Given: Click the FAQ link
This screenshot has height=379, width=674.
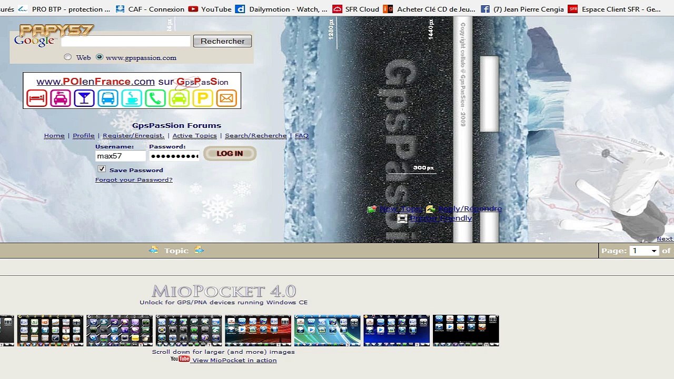Looking at the screenshot, I should click(x=302, y=135).
